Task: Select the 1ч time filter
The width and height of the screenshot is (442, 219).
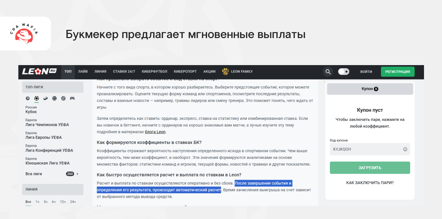Action: (37, 202)
